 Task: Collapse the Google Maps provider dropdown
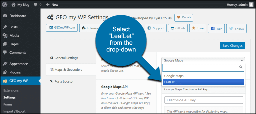[x=203, y=60]
